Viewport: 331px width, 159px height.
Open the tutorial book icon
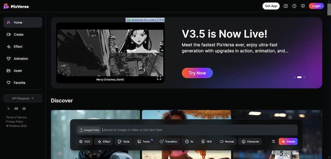coord(286,6)
